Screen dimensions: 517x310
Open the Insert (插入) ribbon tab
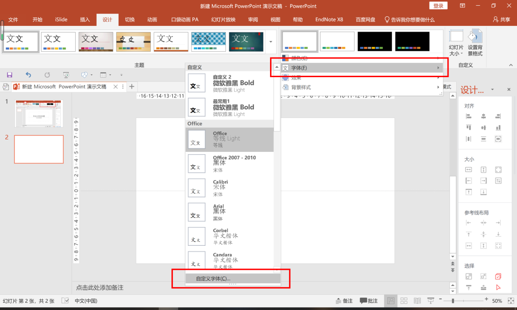tap(85, 20)
